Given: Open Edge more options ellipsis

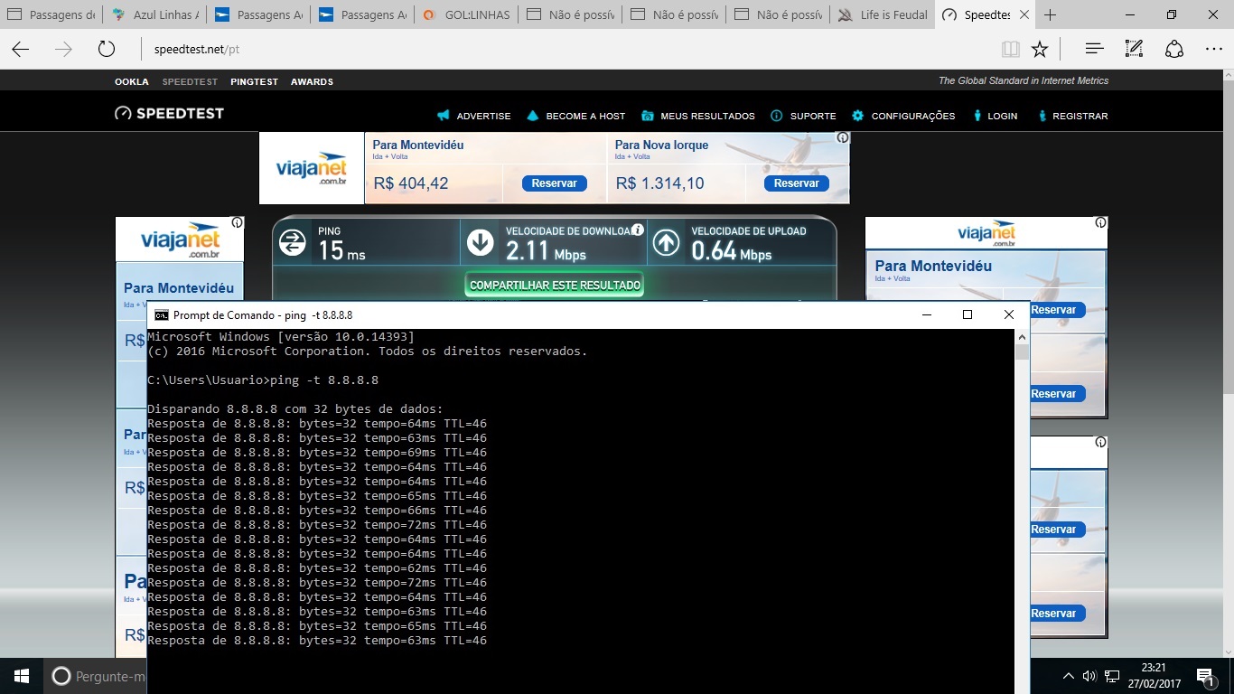Looking at the screenshot, I should (1213, 50).
